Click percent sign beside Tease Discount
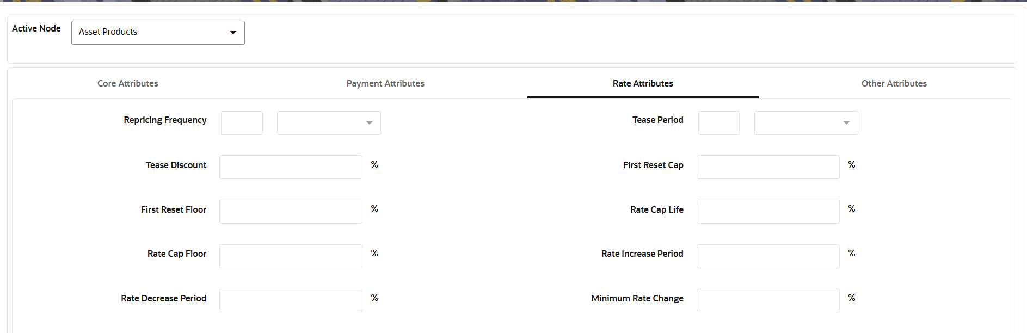This screenshot has height=333, width=1027. 374,164
